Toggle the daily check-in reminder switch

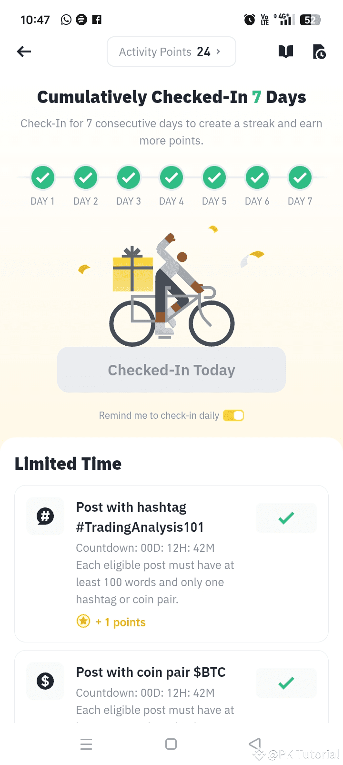pos(233,415)
